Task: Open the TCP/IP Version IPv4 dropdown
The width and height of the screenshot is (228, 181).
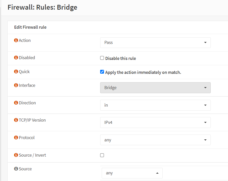Action: (155, 122)
